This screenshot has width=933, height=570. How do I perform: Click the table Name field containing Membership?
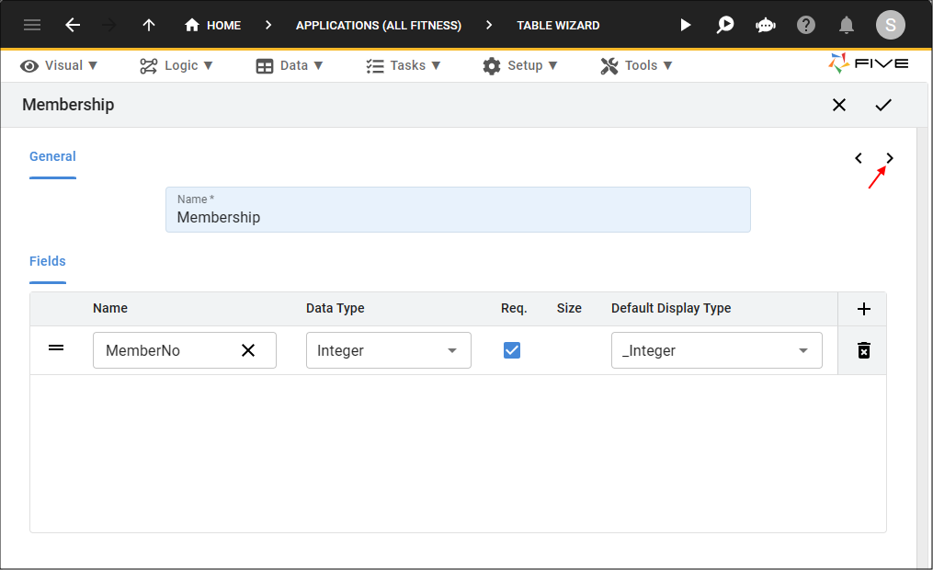point(458,210)
